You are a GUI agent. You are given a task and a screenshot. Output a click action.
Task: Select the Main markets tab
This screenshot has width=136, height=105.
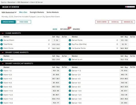coord(55,29)
